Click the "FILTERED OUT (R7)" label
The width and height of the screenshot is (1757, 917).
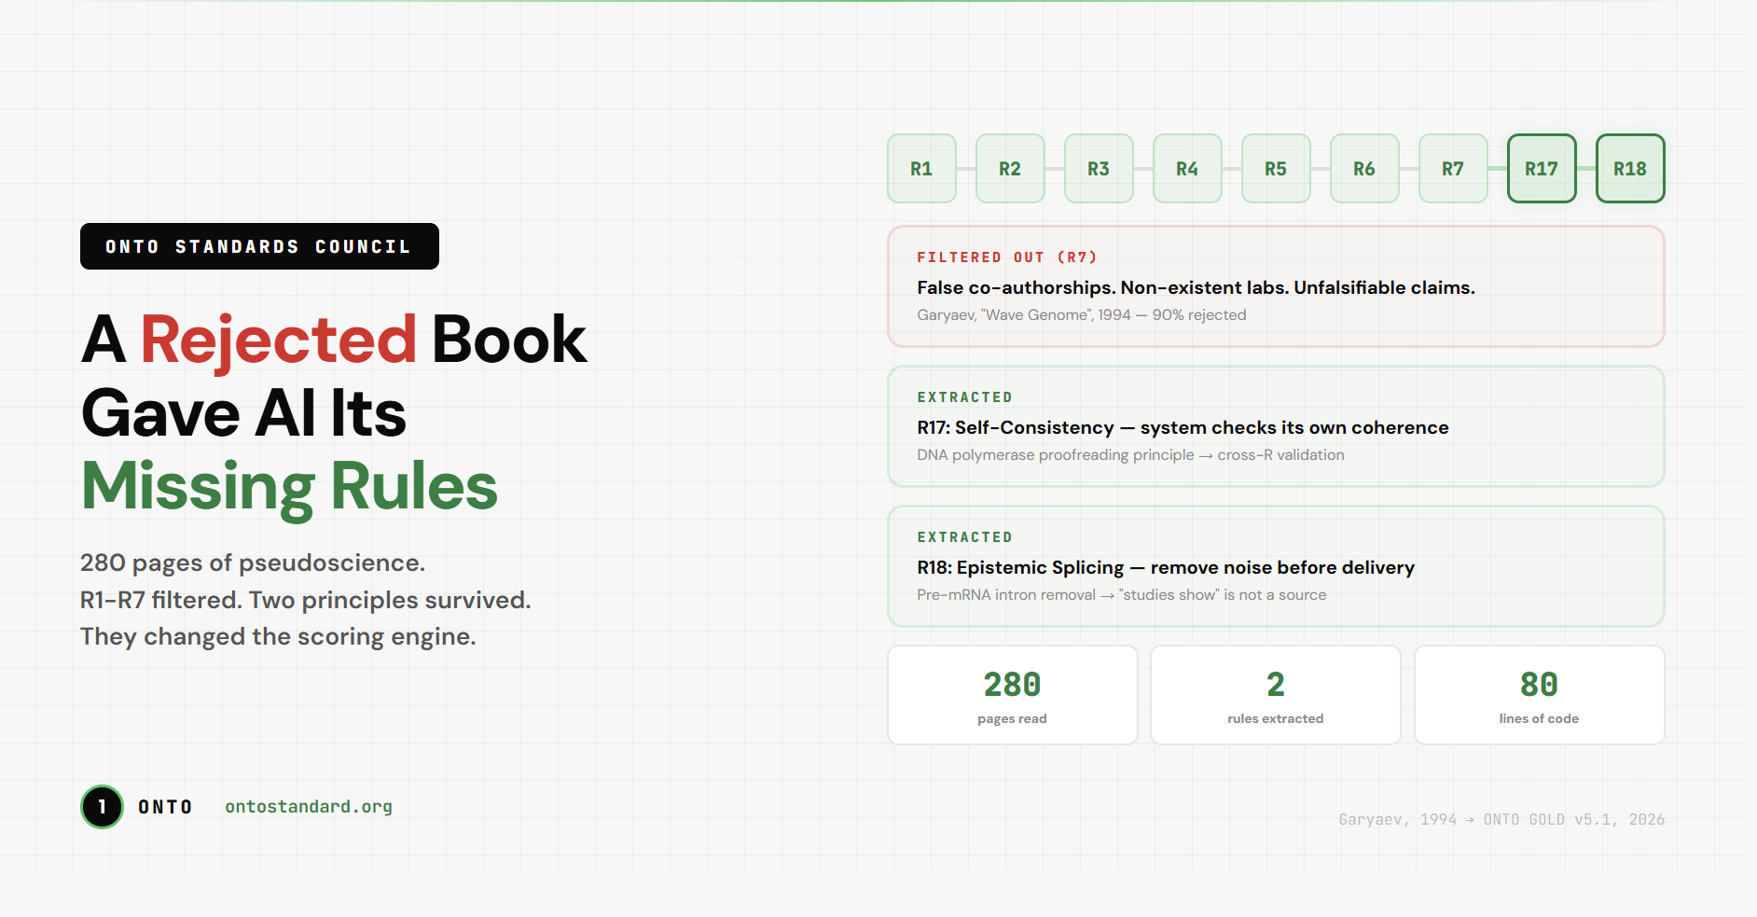click(x=1007, y=257)
